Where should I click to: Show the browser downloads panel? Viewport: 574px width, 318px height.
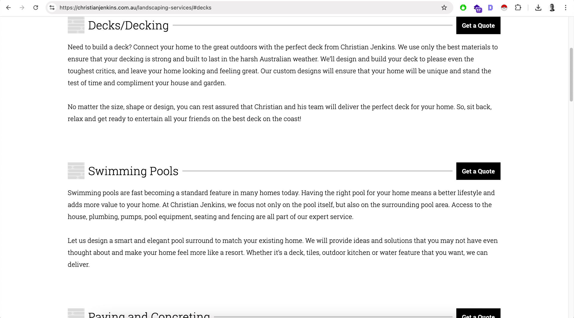(x=538, y=8)
